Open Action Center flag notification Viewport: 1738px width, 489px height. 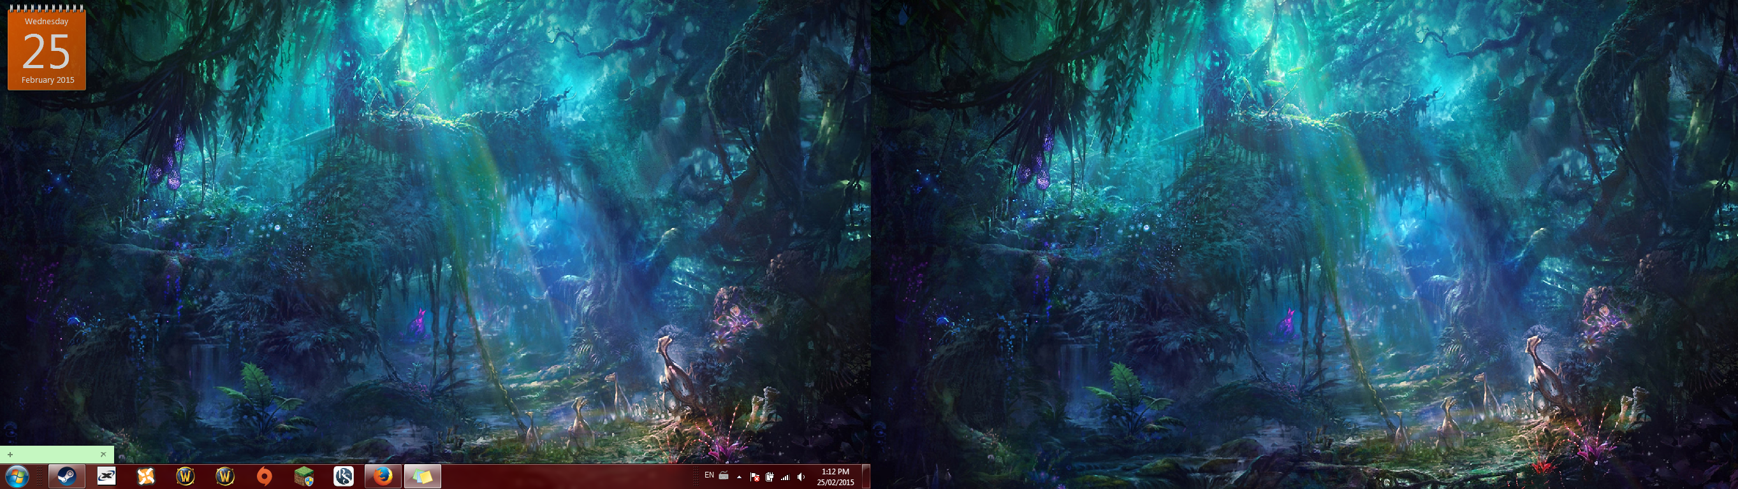click(x=755, y=477)
